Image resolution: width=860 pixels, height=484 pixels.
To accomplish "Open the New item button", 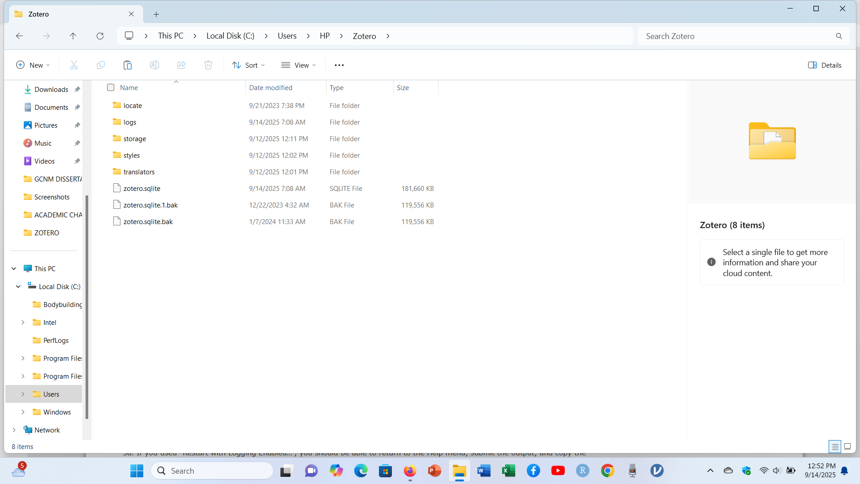I will 33,65.
